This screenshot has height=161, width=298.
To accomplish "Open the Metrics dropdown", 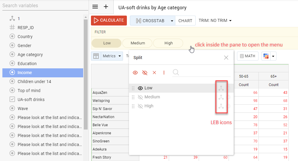I will pyautogui.click(x=112, y=56).
